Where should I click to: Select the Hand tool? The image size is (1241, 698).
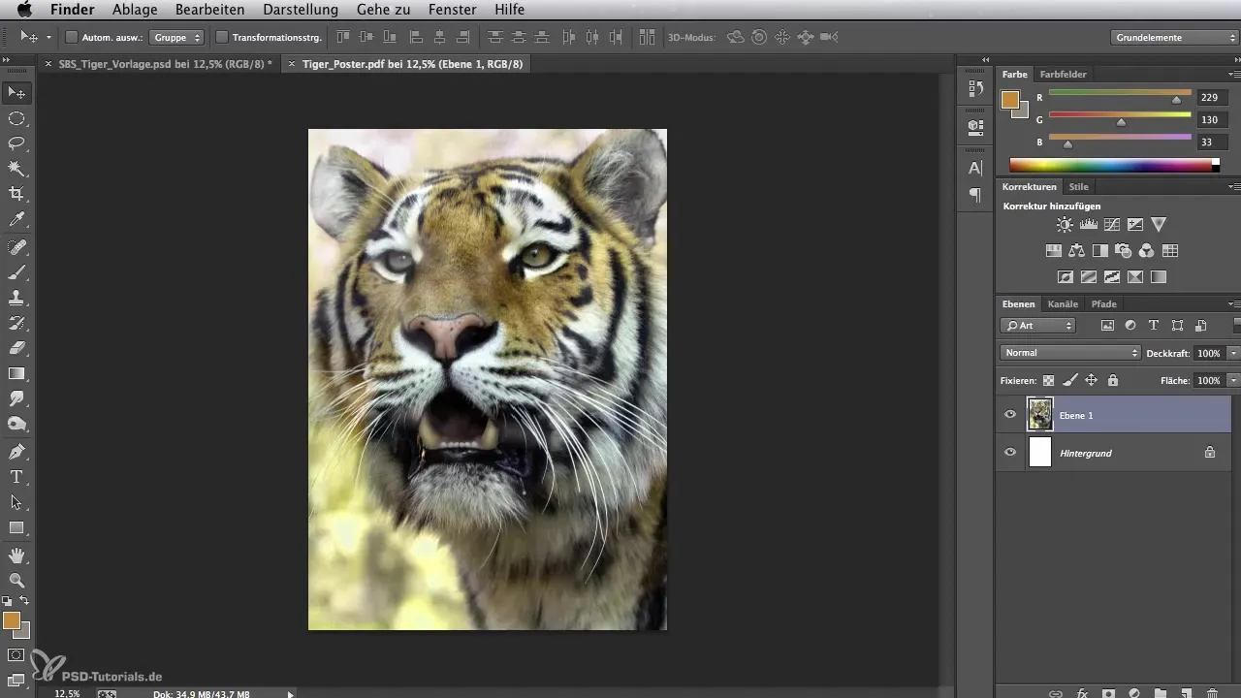(x=16, y=555)
